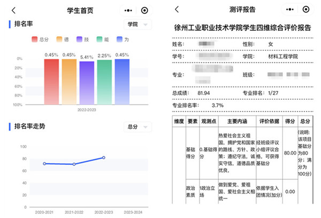
Task: Tap the back arrow on 学生首页 page
Action: [x=14, y=10]
